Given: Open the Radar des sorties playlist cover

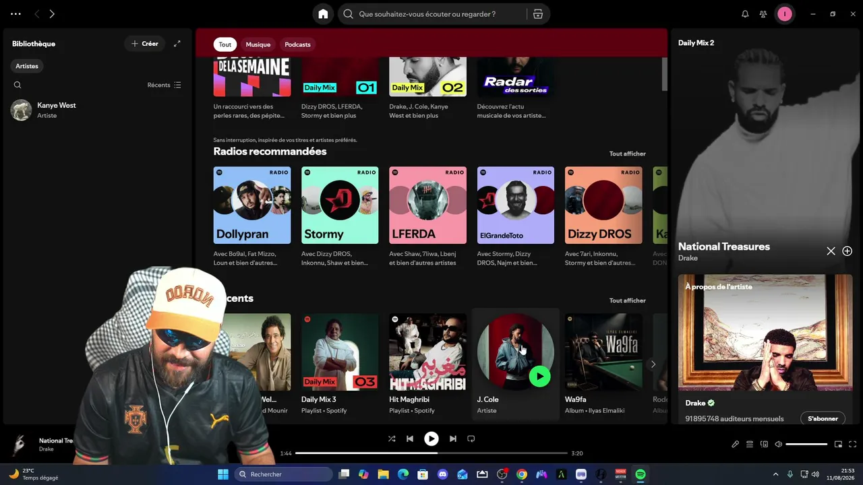Looking at the screenshot, I should [516, 77].
